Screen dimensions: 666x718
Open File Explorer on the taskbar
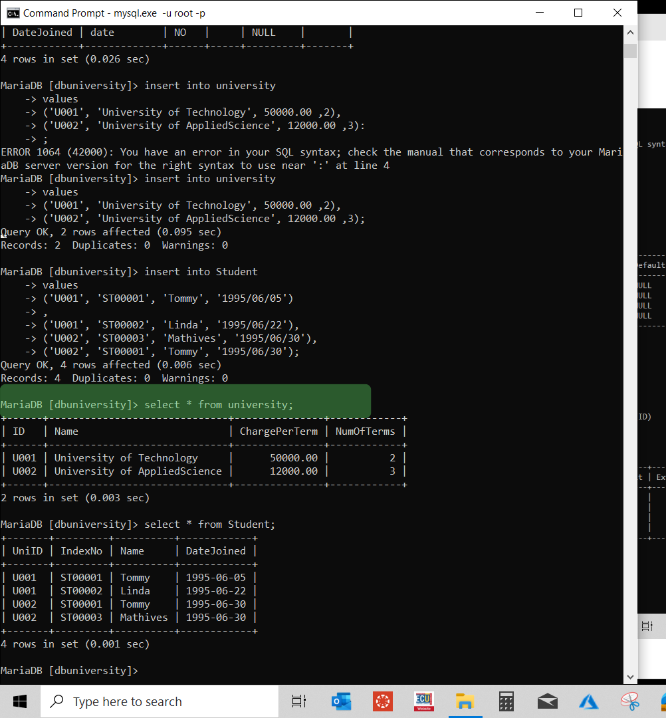[465, 701]
